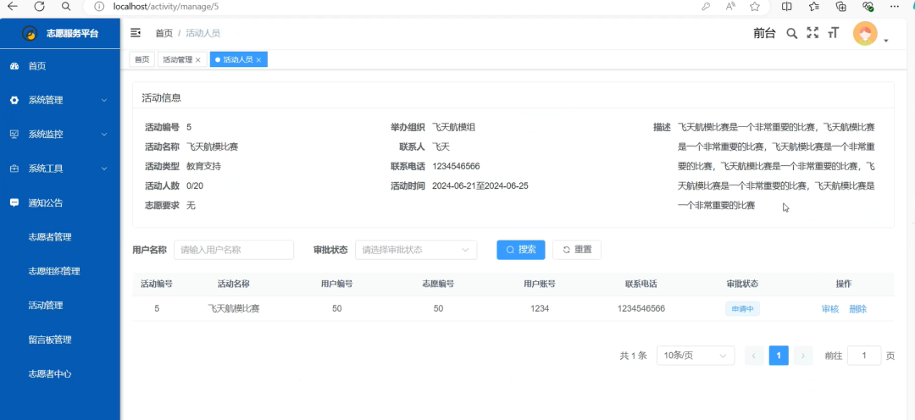Open 留言板管理 in sidebar
The width and height of the screenshot is (915, 420).
coord(50,340)
